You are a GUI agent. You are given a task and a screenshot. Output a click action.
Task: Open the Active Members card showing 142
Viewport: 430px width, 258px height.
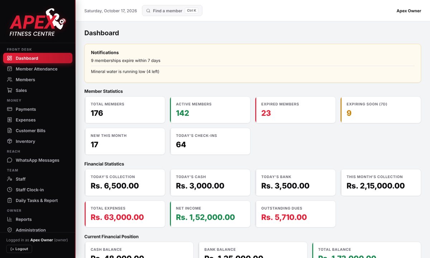tap(210, 110)
